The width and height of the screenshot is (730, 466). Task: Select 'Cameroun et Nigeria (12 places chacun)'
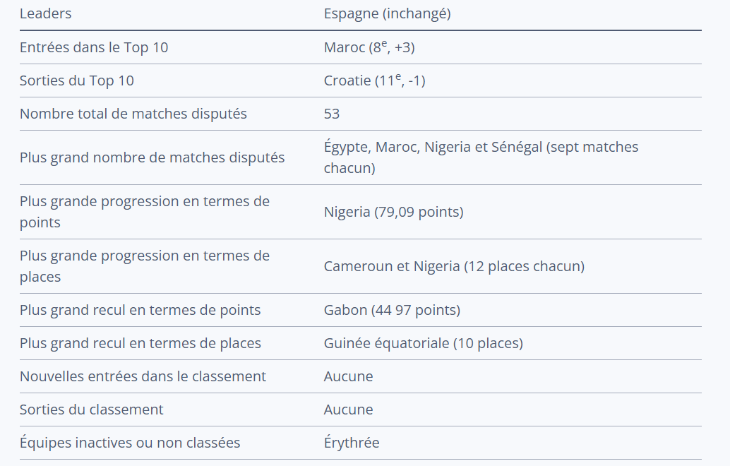[454, 266]
